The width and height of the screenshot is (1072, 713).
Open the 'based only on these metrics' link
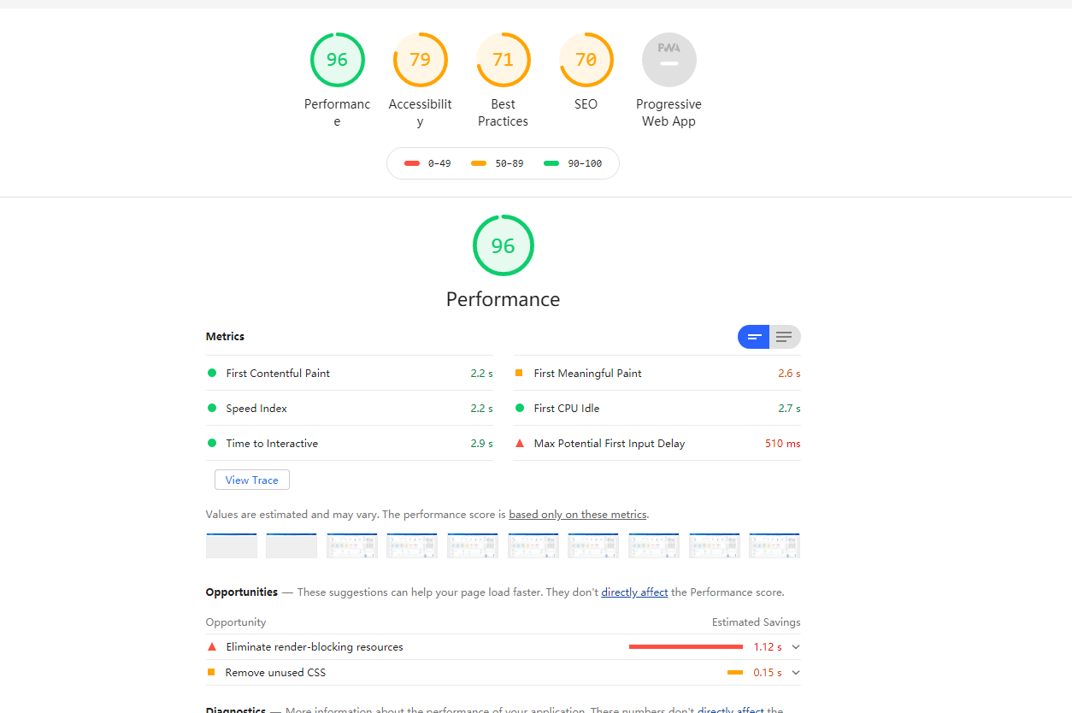[x=577, y=515]
